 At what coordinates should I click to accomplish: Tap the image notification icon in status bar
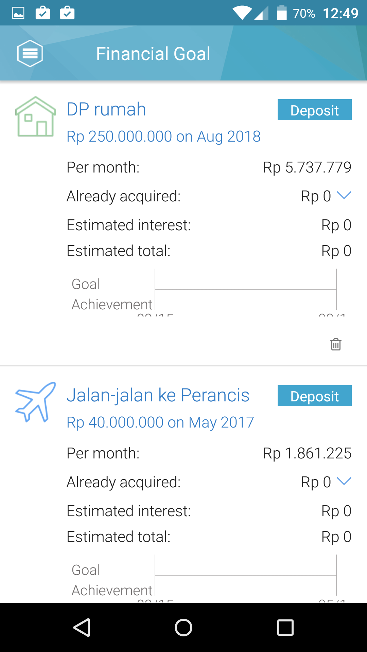pos(18,13)
